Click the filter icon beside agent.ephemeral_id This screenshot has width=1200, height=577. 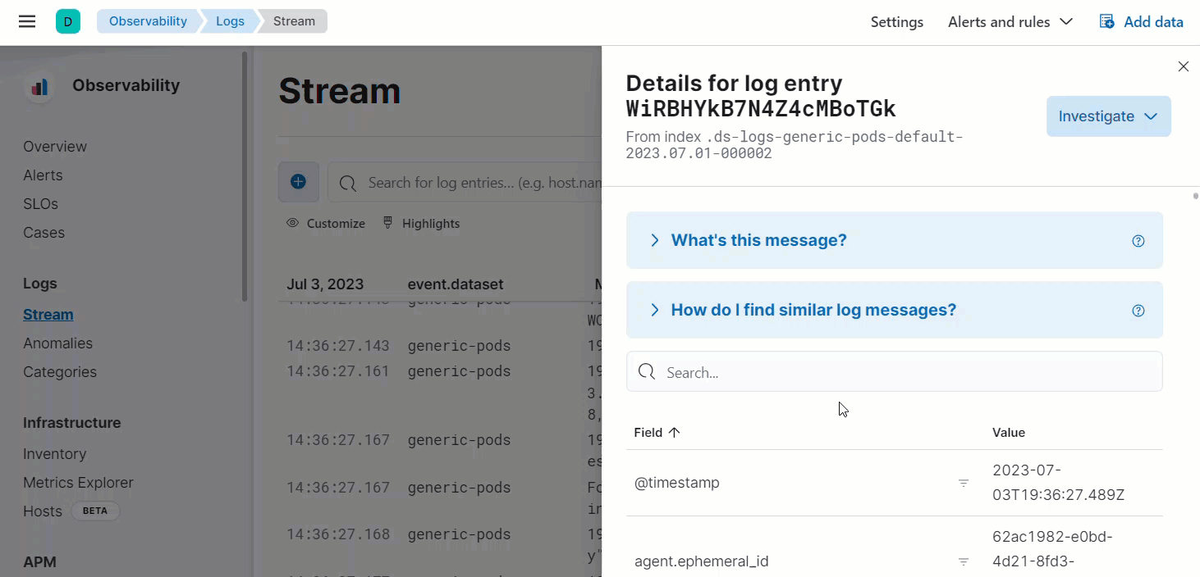963,561
